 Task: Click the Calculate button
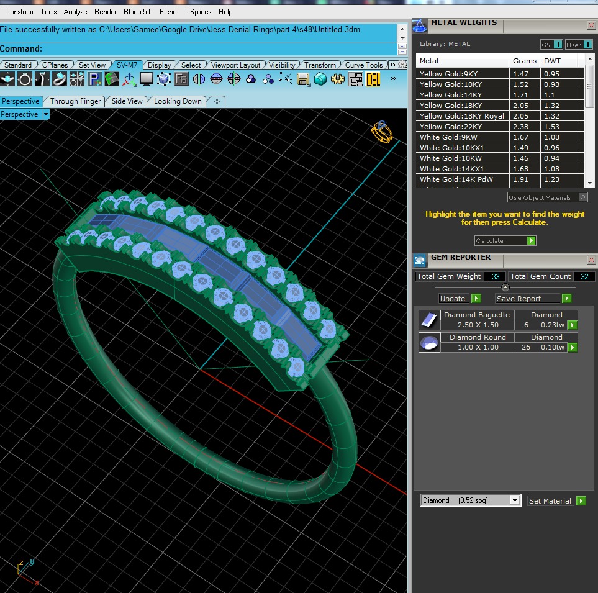coord(505,241)
